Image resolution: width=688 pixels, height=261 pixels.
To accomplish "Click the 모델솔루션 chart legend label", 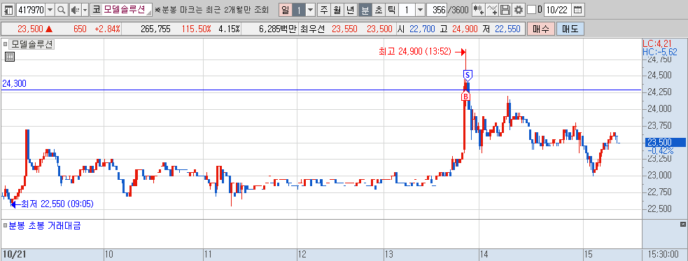I will click(x=32, y=44).
